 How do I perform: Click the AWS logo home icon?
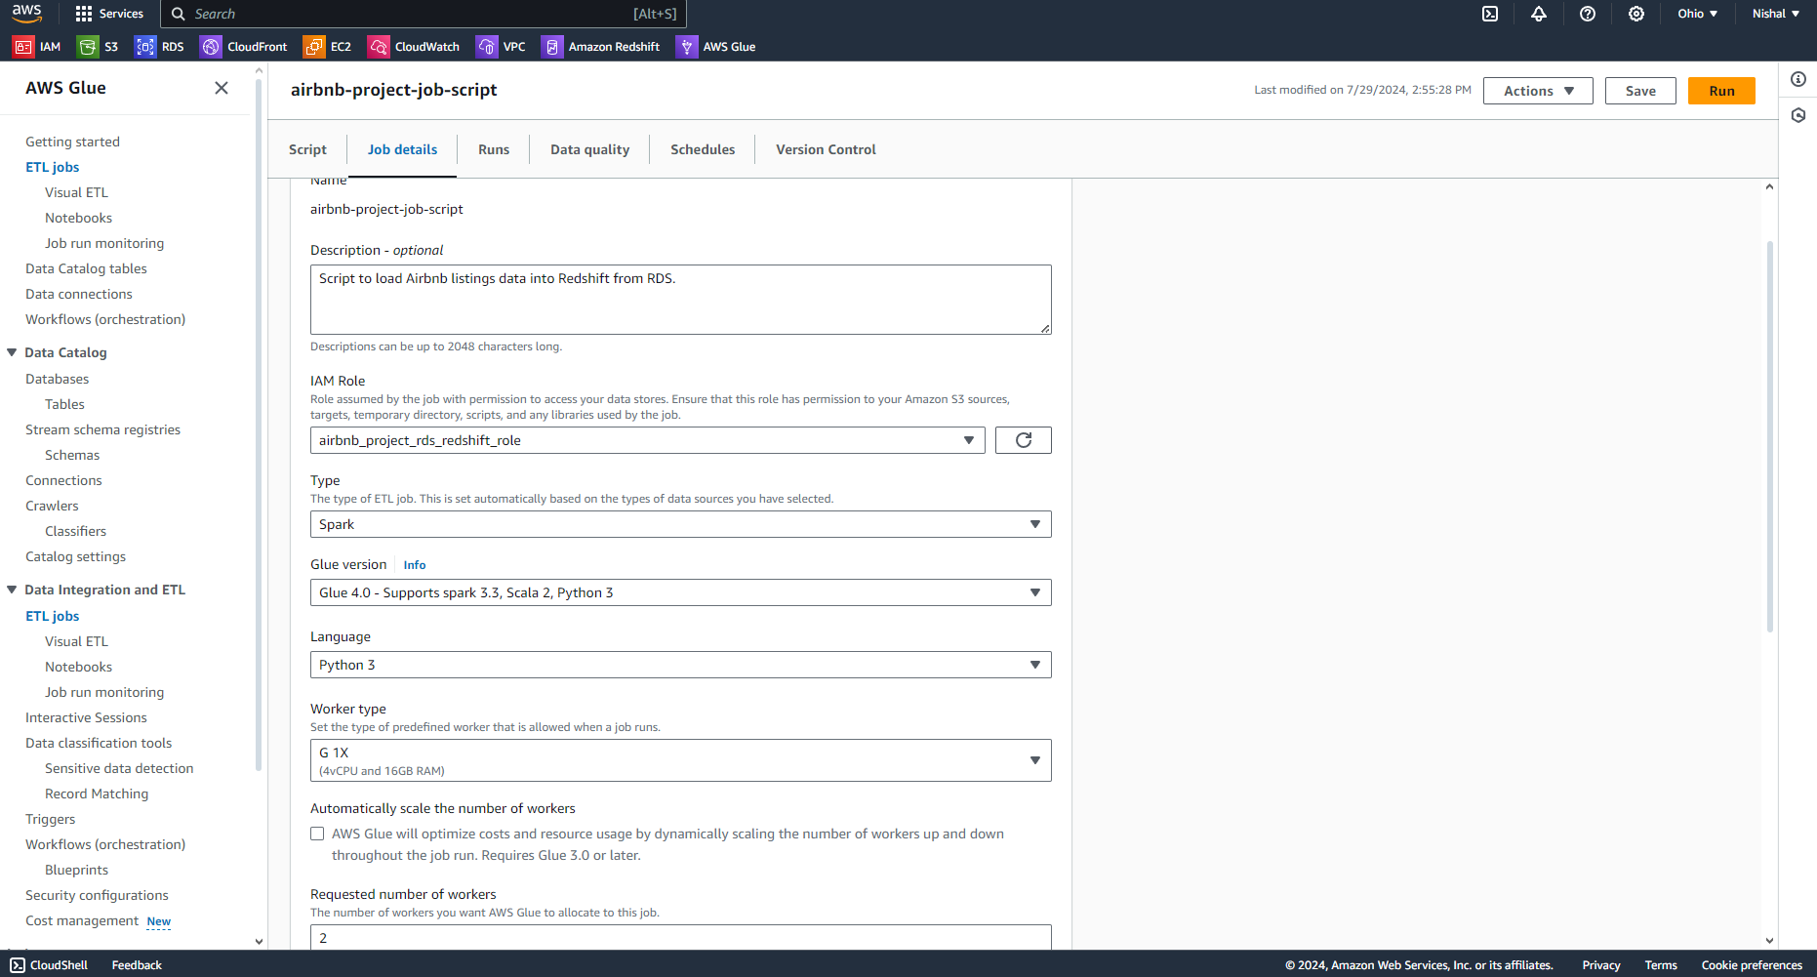pyautogui.click(x=26, y=13)
